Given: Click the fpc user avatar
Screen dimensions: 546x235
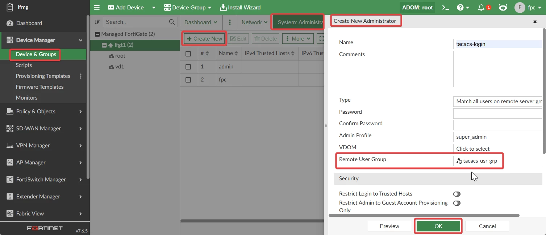Looking at the screenshot, I should pos(520,8).
